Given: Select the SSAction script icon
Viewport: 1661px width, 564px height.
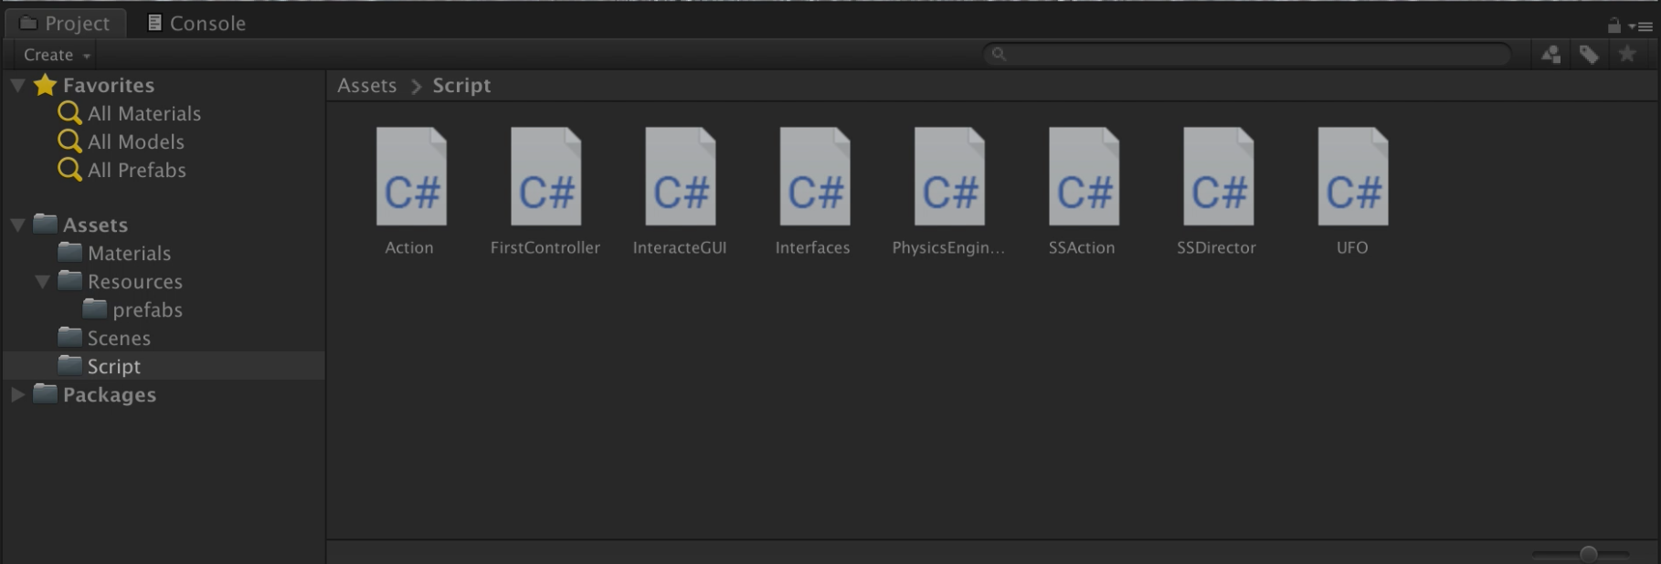Looking at the screenshot, I should pyautogui.click(x=1084, y=176).
